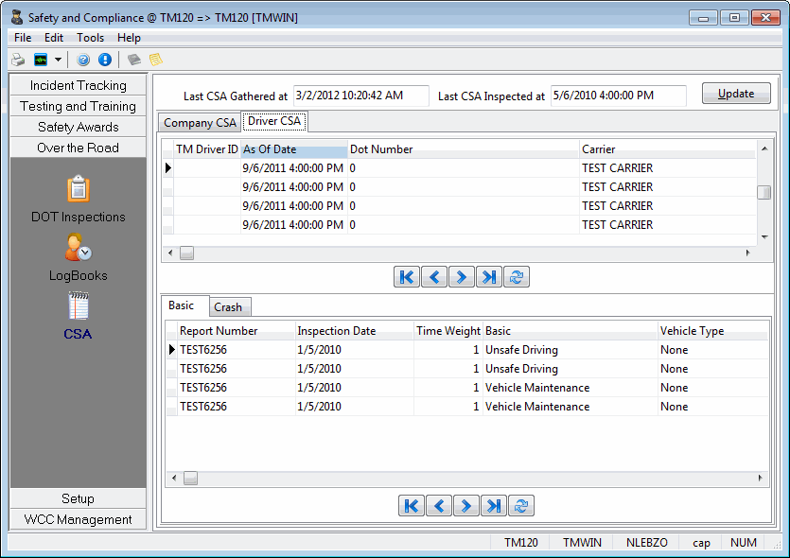Screen dimensions: 790x558
Task: Click the Carrier column header
Action: [x=668, y=149]
